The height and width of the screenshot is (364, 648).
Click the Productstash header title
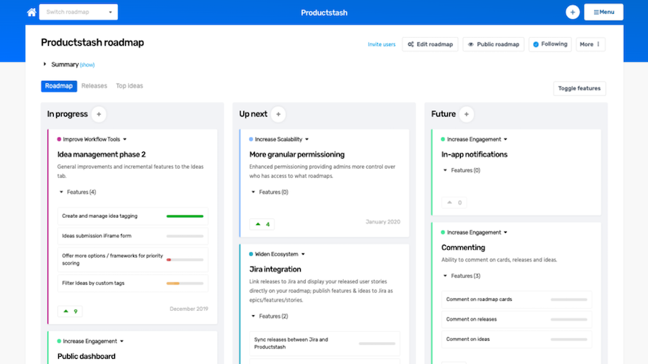(324, 13)
